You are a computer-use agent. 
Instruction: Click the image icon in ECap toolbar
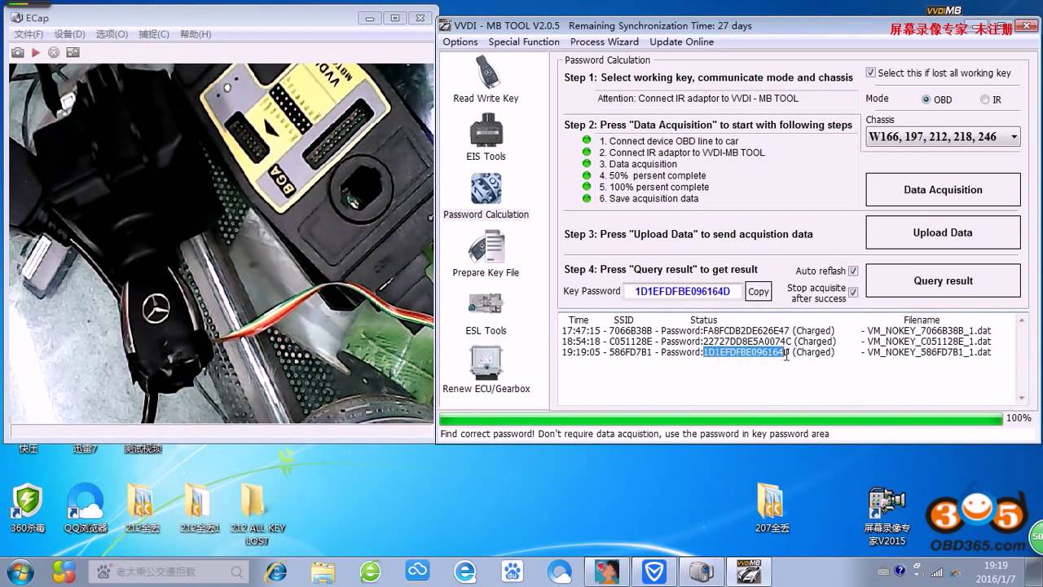73,52
